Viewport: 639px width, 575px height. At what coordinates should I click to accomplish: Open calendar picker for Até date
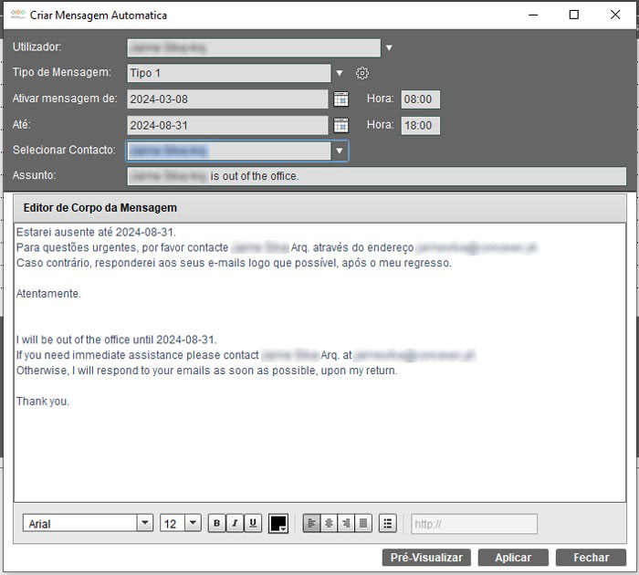coord(340,125)
